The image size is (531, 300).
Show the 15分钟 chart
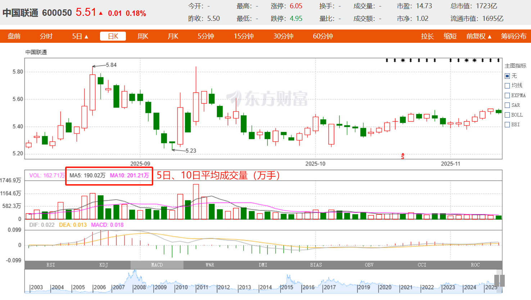click(244, 36)
